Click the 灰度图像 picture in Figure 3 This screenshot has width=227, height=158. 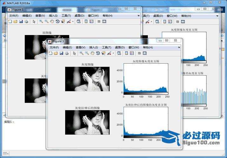[87, 79]
